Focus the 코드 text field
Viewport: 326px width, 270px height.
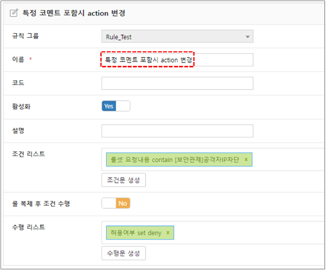pos(177,83)
